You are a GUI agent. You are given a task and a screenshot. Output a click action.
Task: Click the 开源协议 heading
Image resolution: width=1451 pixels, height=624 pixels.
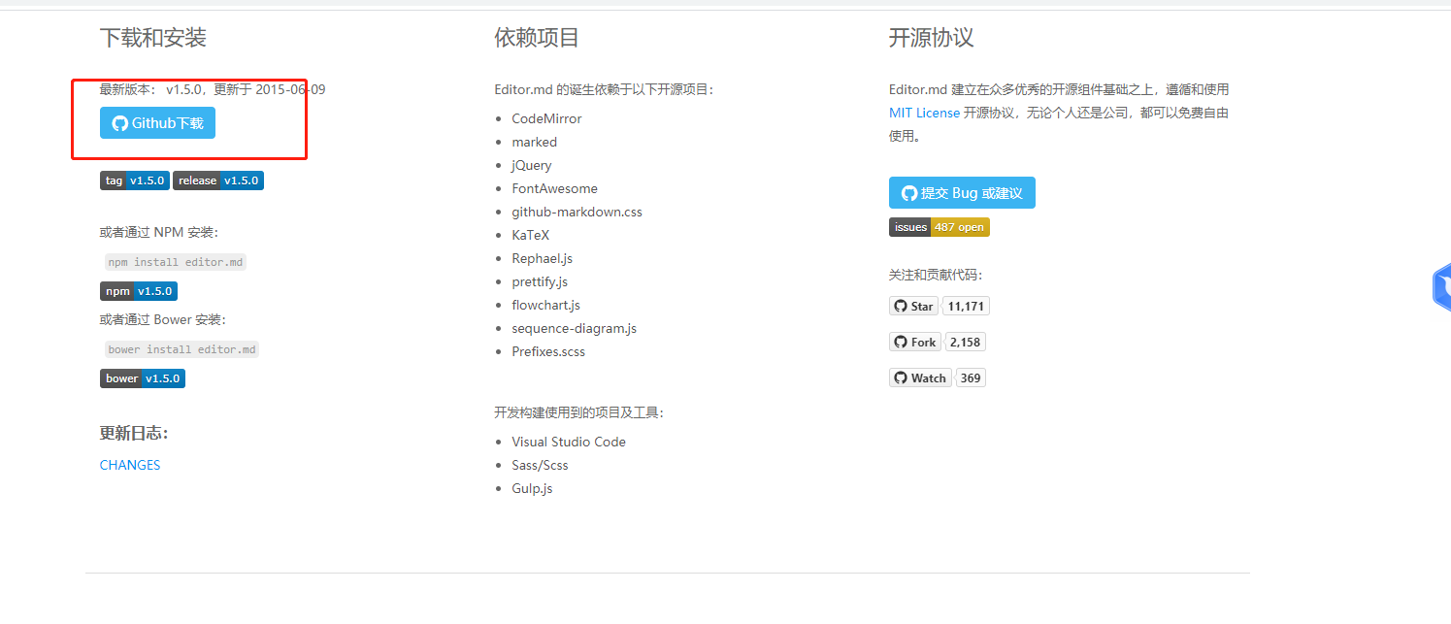[932, 38]
